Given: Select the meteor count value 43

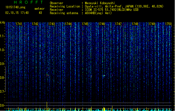Looking at the screenshot, I should click(40, 13).
